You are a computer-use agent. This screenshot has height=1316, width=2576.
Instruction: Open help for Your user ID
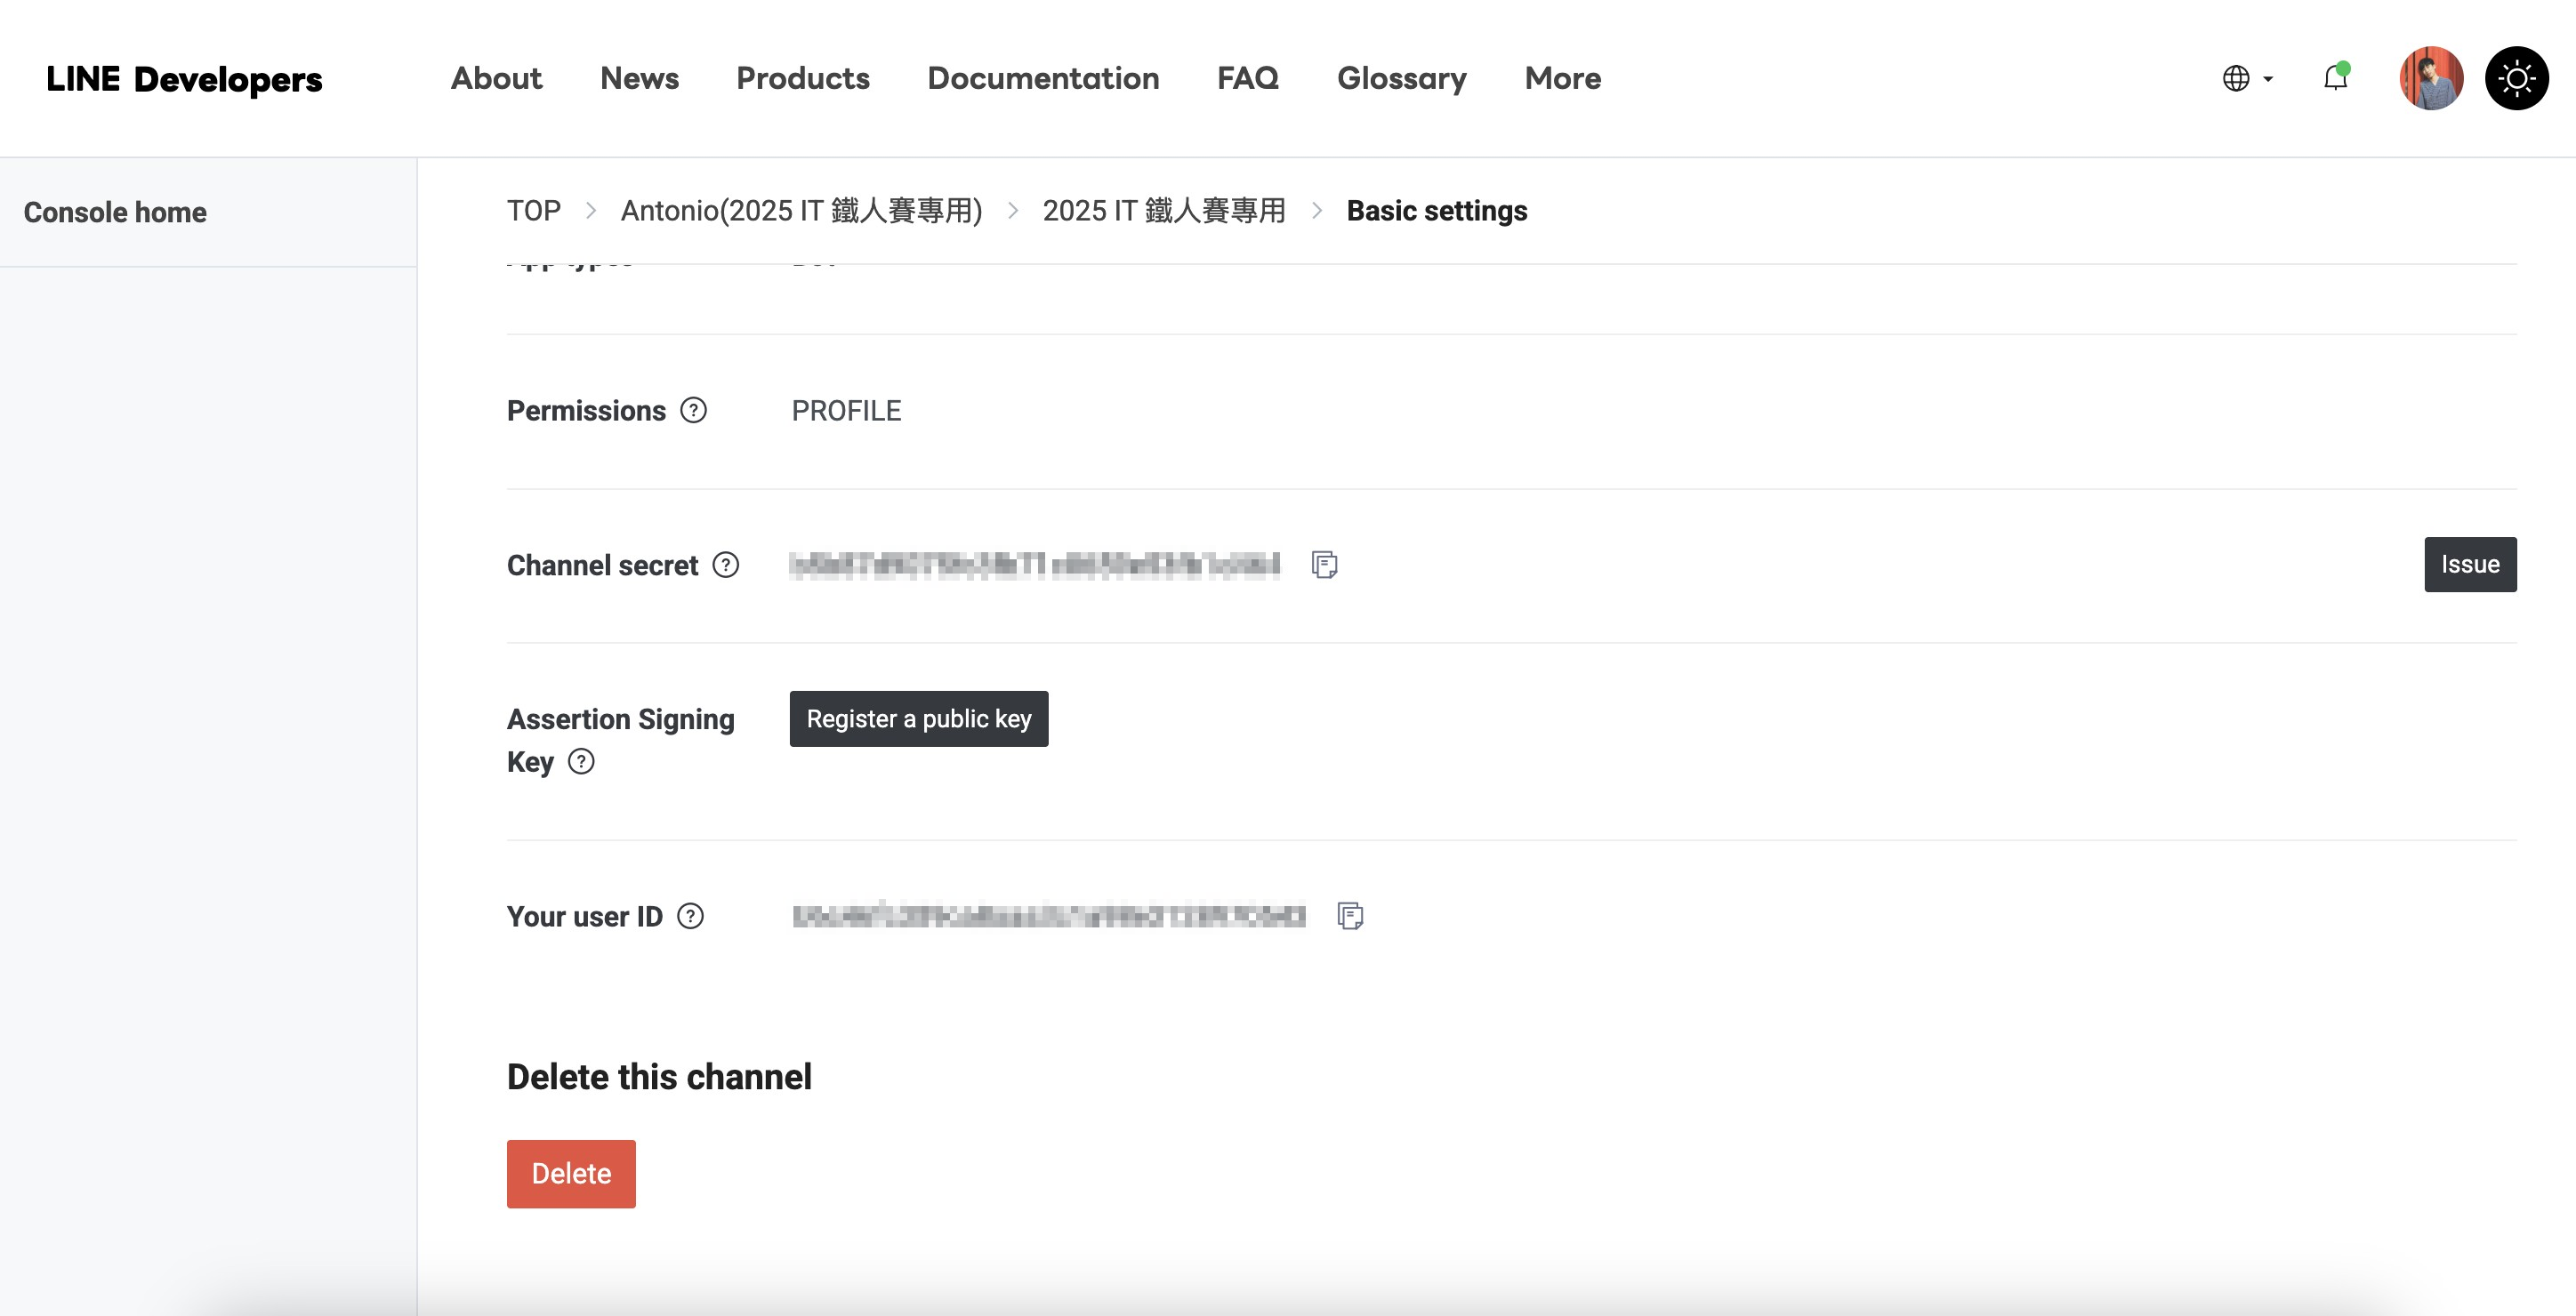pos(690,916)
